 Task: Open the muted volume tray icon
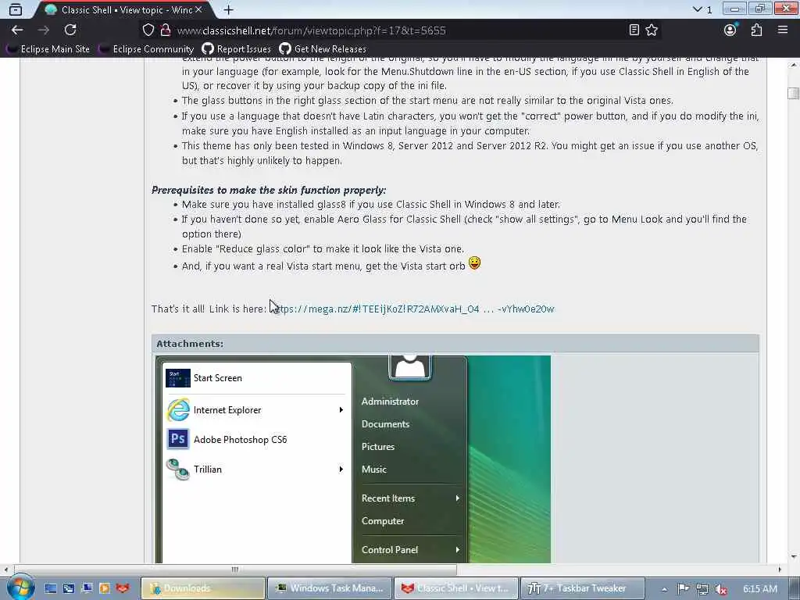[x=721, y=589]
